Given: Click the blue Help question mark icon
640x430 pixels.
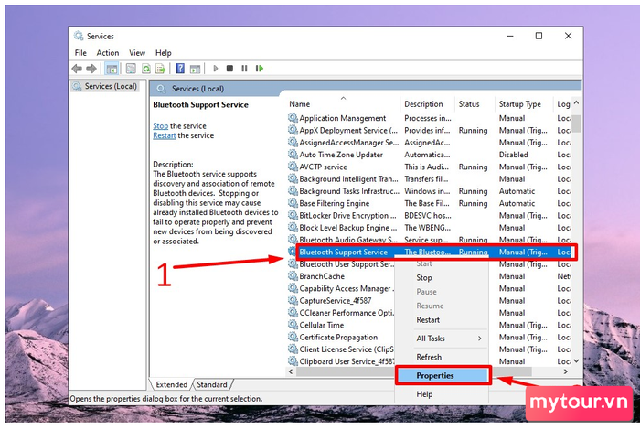Looking at the screenshot, I should pos(180,69).
